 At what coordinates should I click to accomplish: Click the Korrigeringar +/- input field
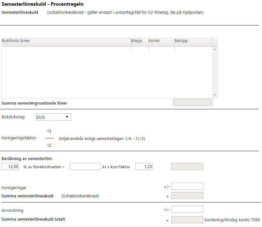coord(187,186)
